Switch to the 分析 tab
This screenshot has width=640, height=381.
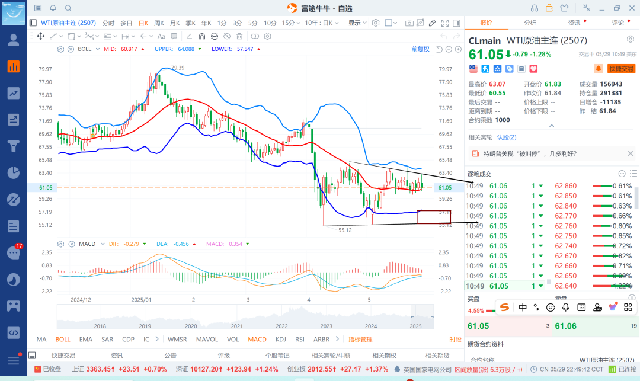(x=530, y=23)
